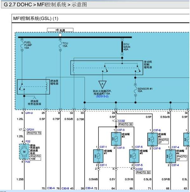This screenshot has height=192, width=190.
Task: Open the (SD313-2) diagram reference link
Action: tap(102, 96)
